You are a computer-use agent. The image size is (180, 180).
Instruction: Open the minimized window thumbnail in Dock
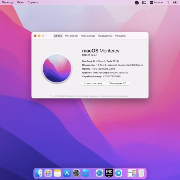tap(132, 173)
